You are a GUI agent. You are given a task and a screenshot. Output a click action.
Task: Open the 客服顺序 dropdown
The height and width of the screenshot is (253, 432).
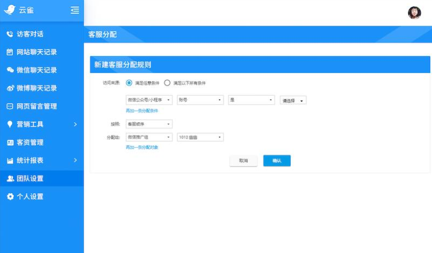tap(149, 124)
